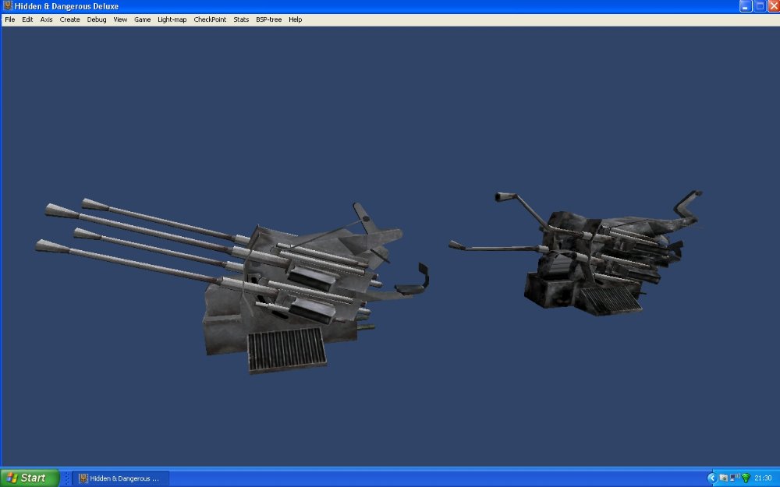Screen dimensions: 780x487
Task: Open the Help menu
Action: tap(295, 19)
